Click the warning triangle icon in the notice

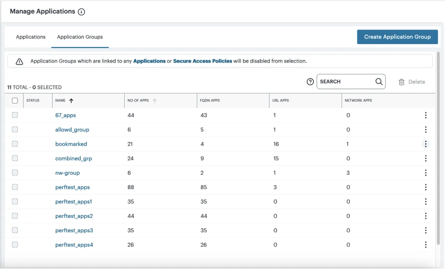[19, 62]
